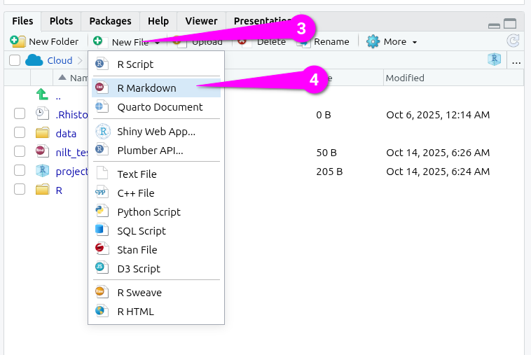The height and width of the screenshot is (355, 531).
Task: Switch to the Files tab
Action: (22, 21)
